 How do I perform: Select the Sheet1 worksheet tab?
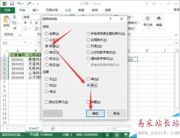[x=34, y=128]
